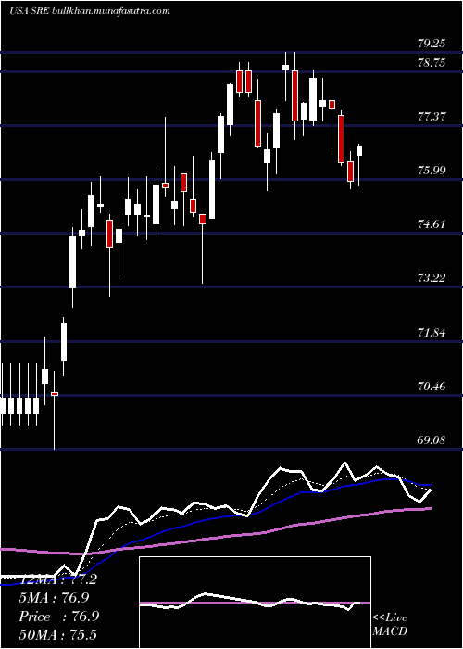Click the 5MA : 76.9 reading

[x=54, y=597]
